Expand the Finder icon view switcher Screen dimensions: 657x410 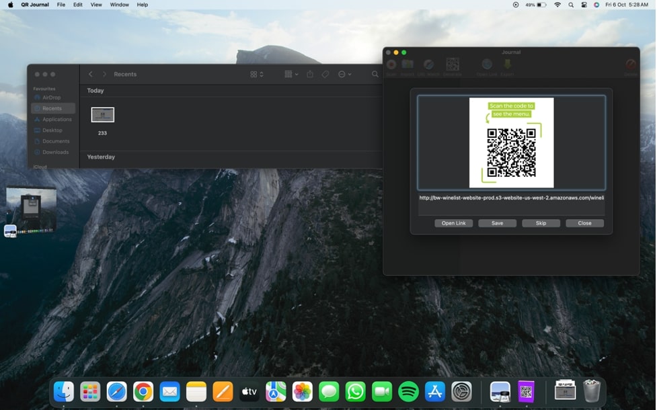tap(257, 75)
